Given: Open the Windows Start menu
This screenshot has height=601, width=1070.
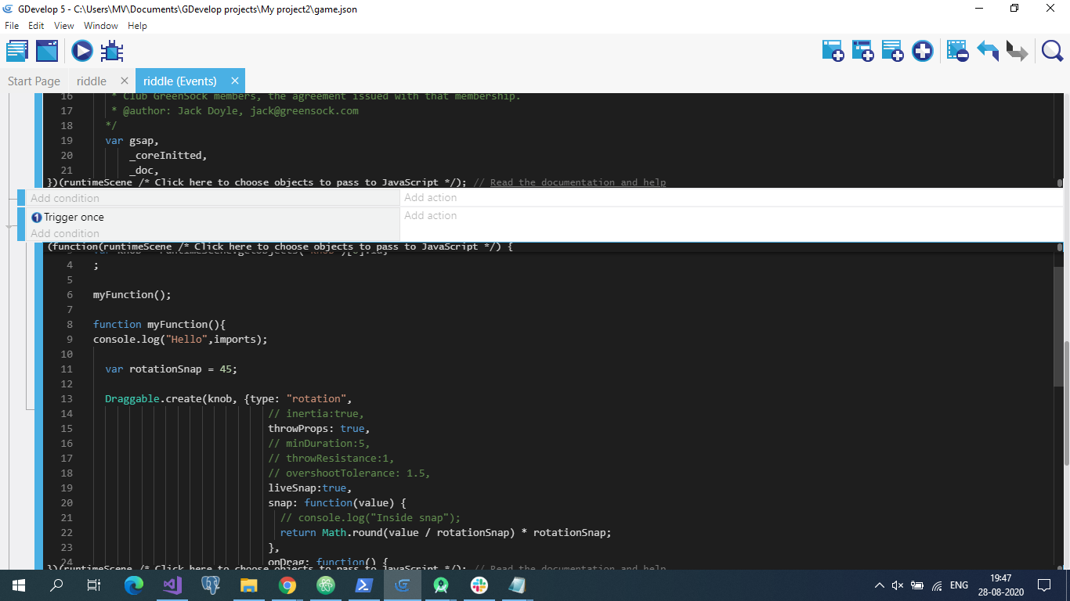Looking at the screenshot, I should 19,585.
